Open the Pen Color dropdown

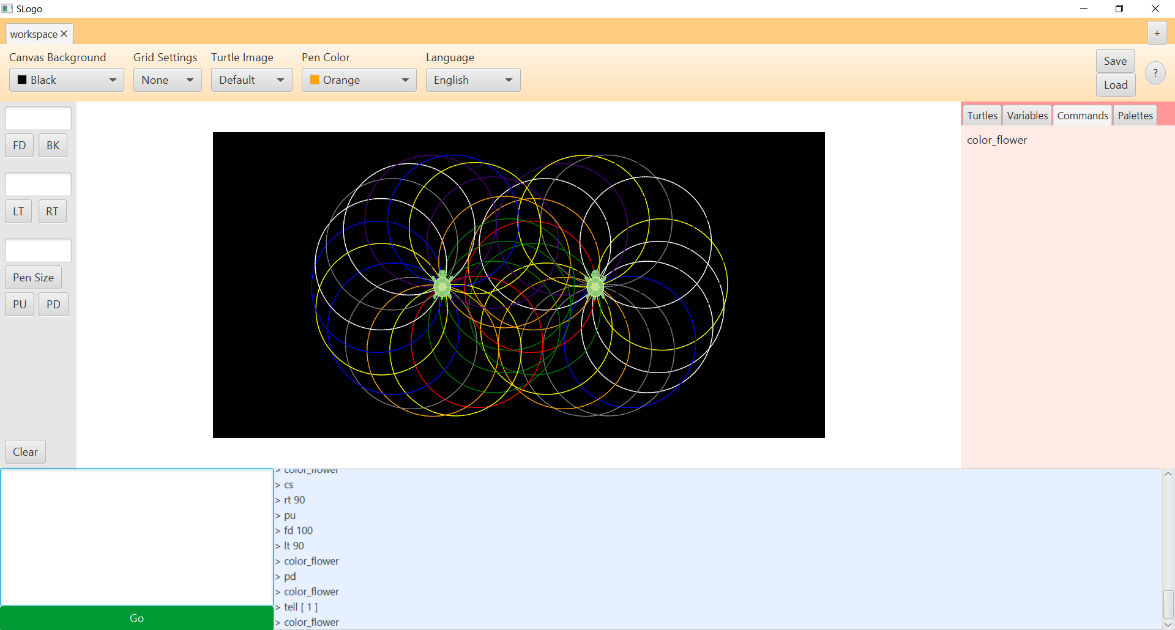[x=359, y=80]
